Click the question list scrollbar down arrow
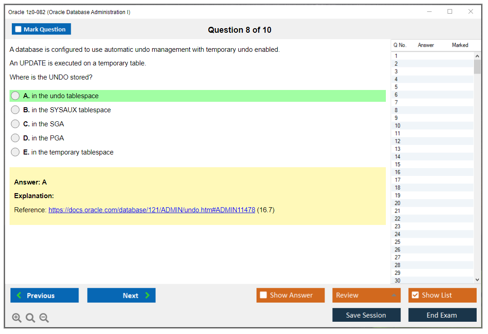 click(478, 279)
